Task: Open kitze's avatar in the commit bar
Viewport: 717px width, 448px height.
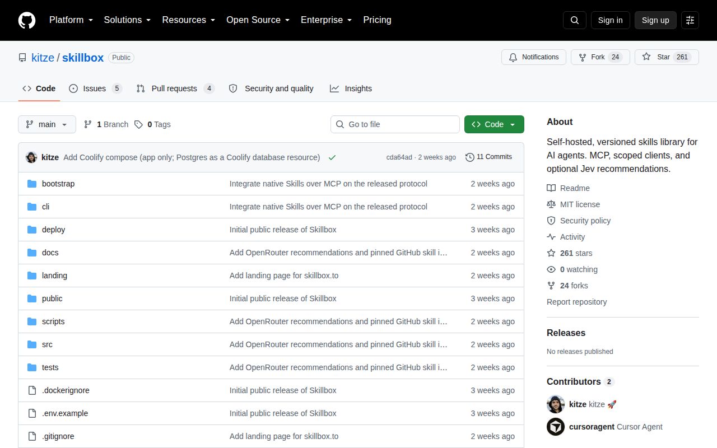Action: (31, 157)
